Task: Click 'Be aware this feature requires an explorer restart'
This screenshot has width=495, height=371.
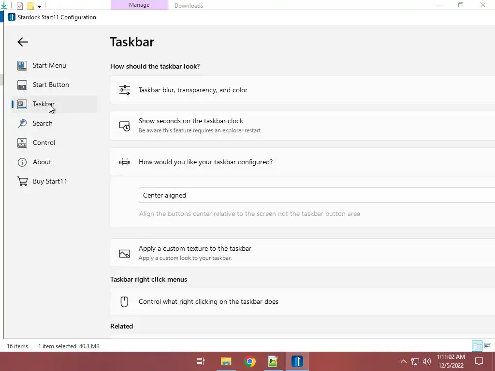Action: pos(200,130)
